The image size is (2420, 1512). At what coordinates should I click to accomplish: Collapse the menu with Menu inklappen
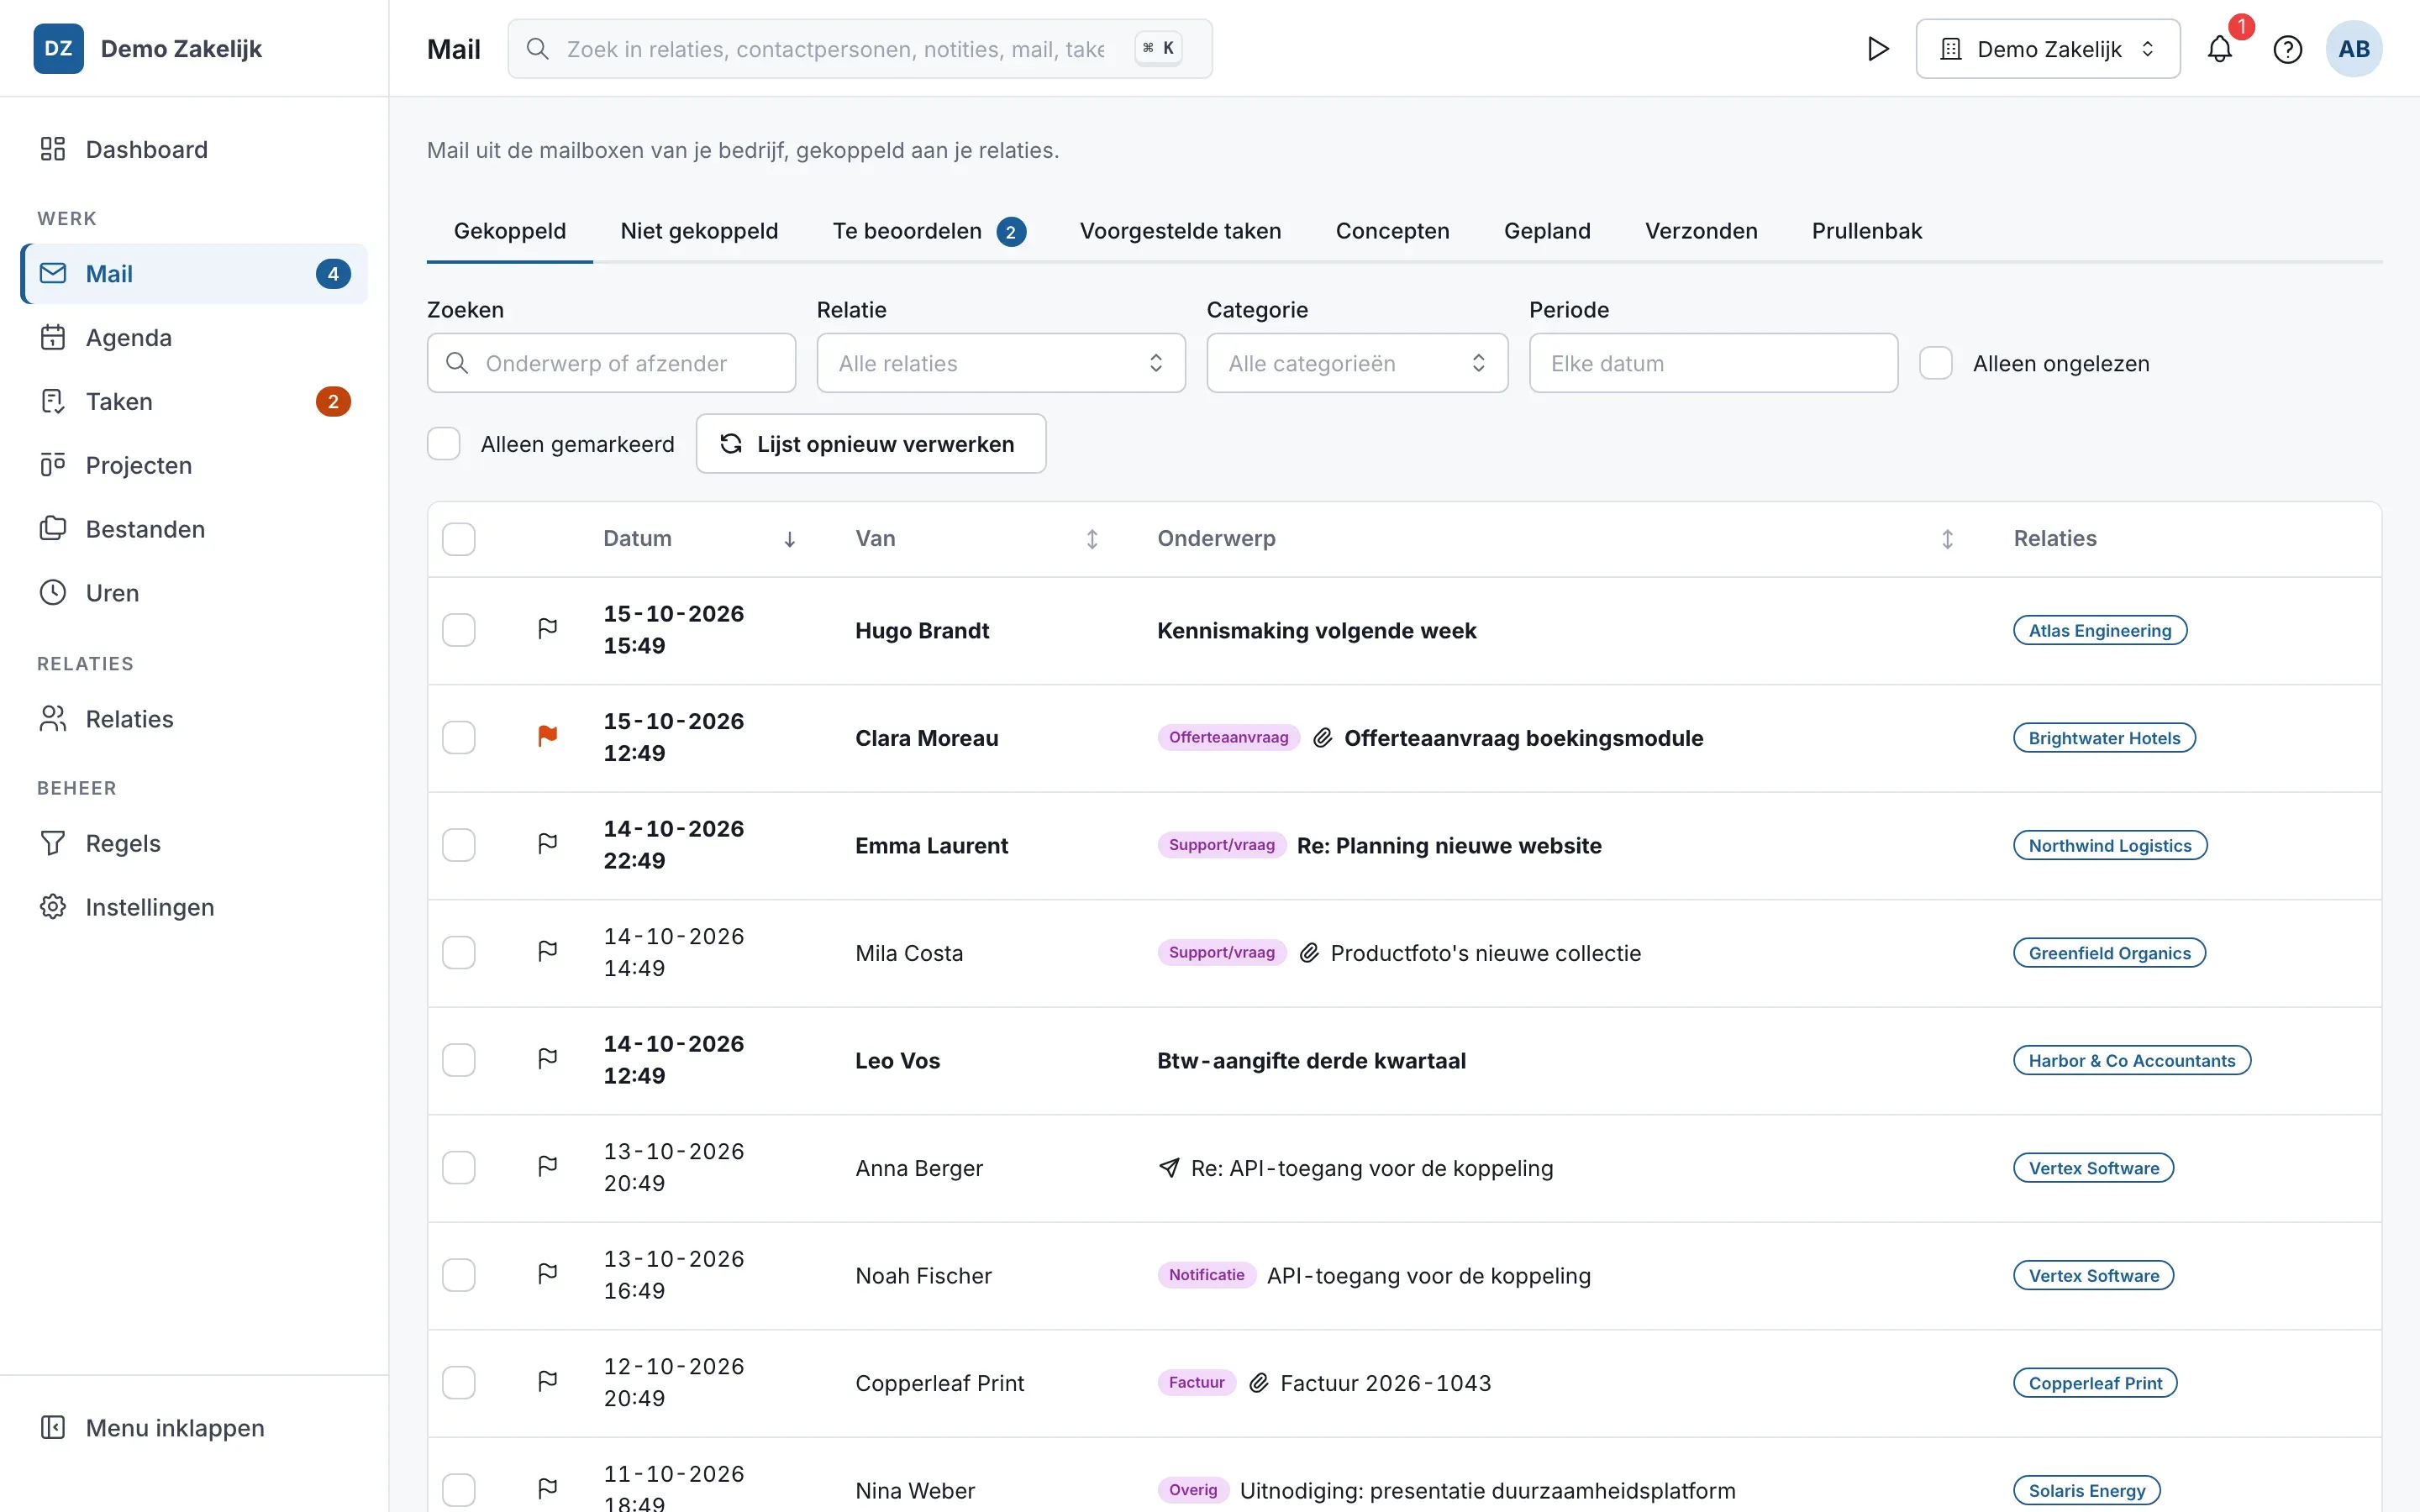tap(194, 1427)
